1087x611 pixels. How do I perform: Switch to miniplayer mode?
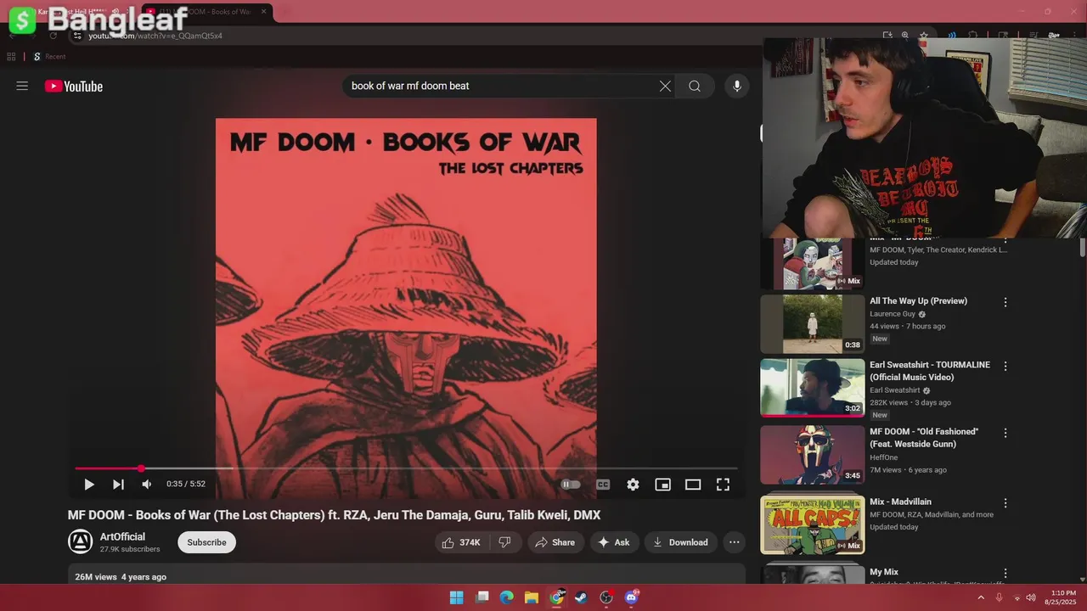coord(662,485)
